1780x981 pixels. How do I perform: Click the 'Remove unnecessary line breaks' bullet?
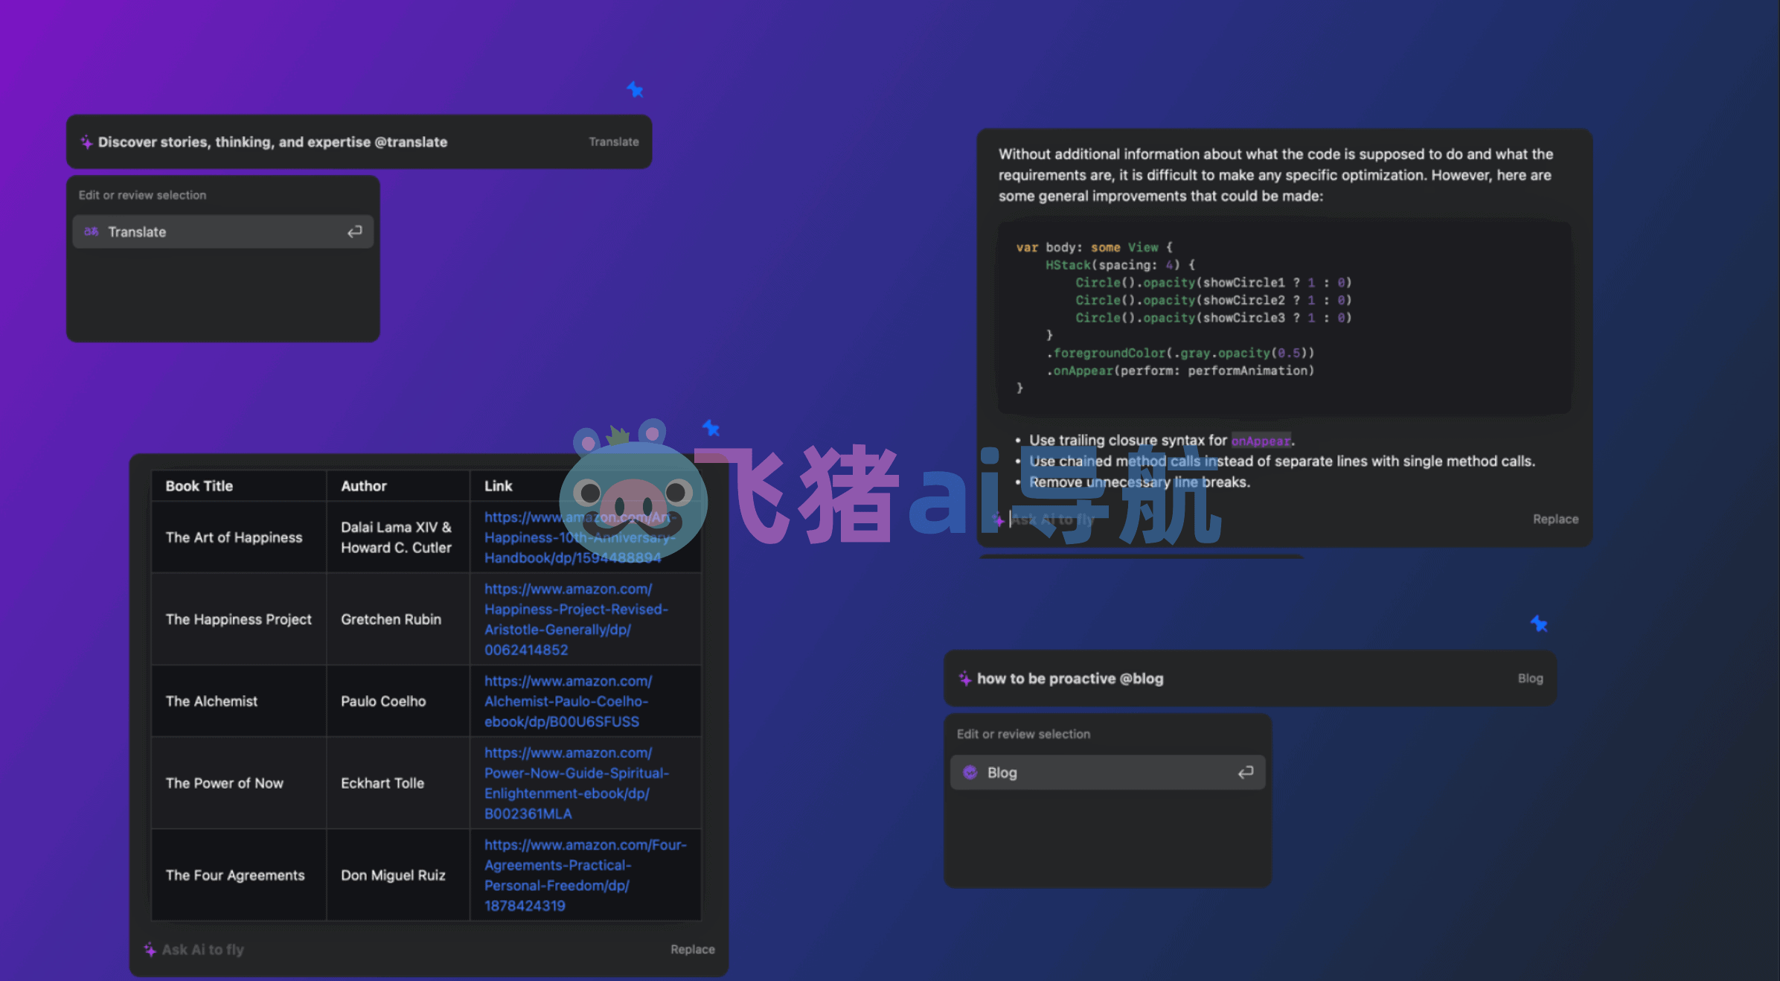(x=1139, y=482)
